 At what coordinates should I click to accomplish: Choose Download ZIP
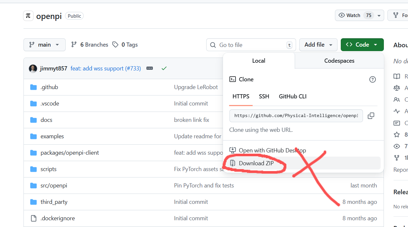[303, 163]
